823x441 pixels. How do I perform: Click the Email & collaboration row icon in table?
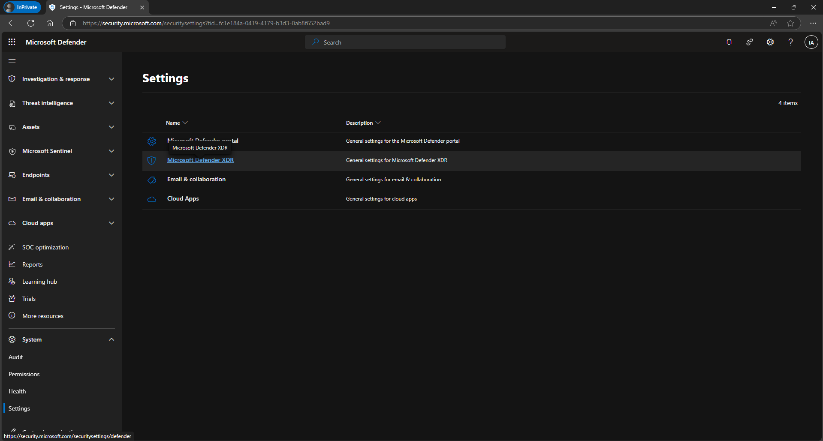coord(152,180)
